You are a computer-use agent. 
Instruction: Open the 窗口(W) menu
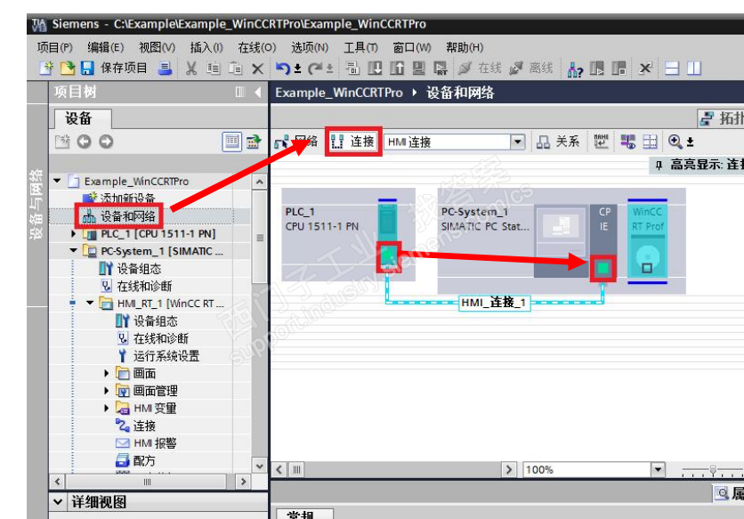412,47
